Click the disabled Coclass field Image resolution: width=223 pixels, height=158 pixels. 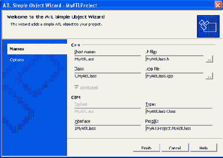[x=107, y=111]
